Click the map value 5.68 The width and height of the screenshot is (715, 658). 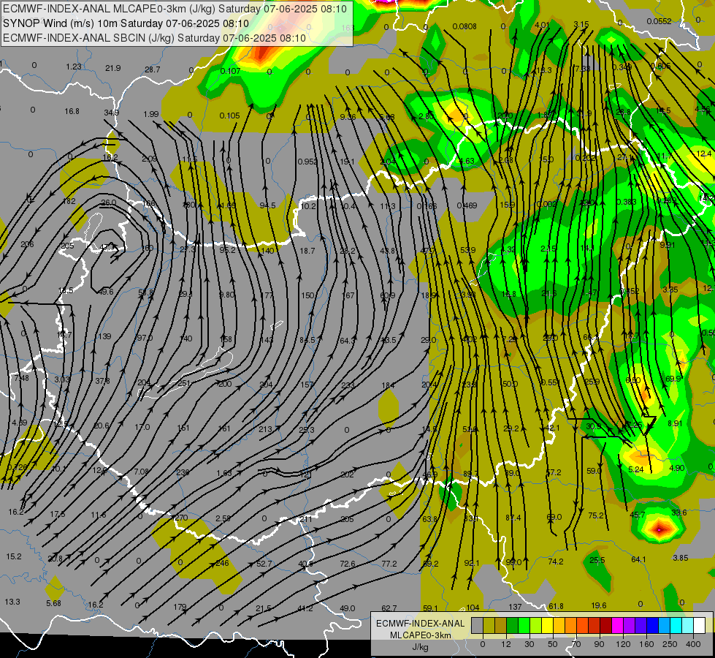(x=53, y=603)
